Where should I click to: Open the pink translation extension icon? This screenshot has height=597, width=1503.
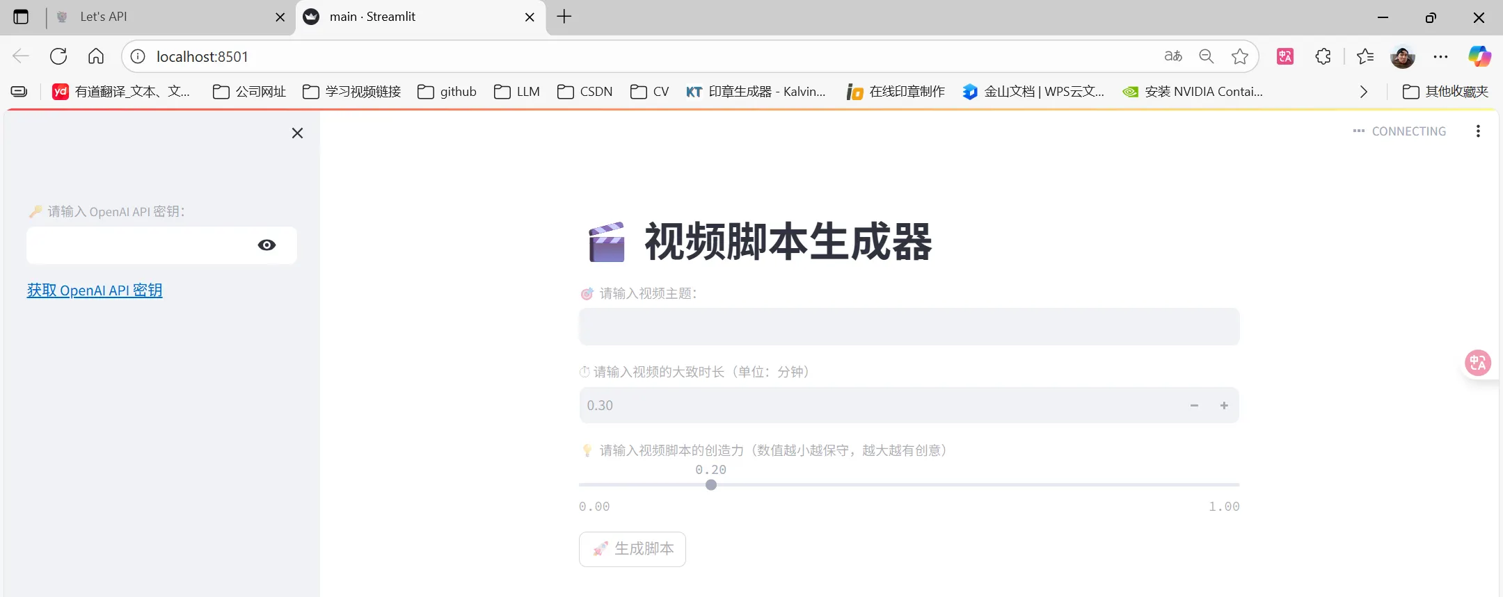click(x=1285, y=56)
